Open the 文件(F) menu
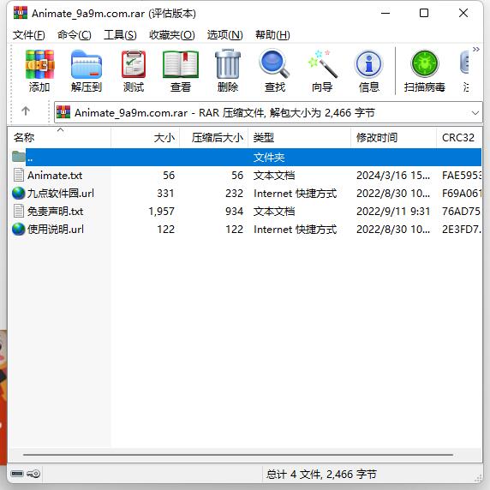 (29, 34)
